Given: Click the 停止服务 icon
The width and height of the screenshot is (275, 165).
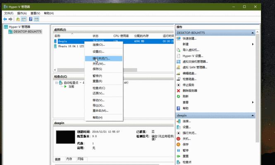Looking at the screenshot, I should [x=179, y=85].
